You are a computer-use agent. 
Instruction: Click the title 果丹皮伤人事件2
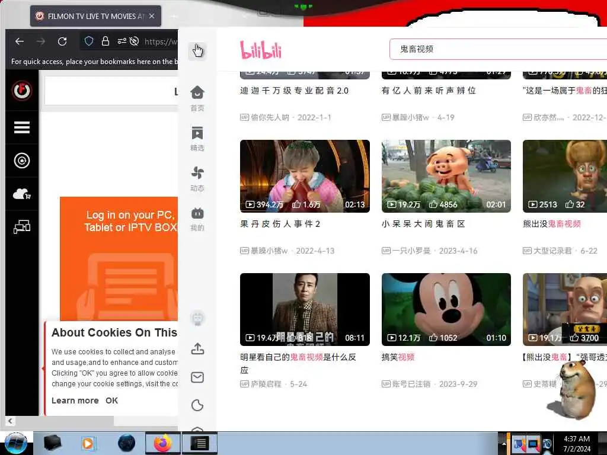coord(280,224)
